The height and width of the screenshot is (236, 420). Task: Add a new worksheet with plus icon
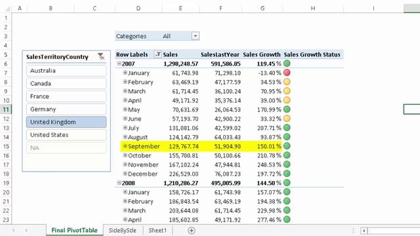click(191, 230)
